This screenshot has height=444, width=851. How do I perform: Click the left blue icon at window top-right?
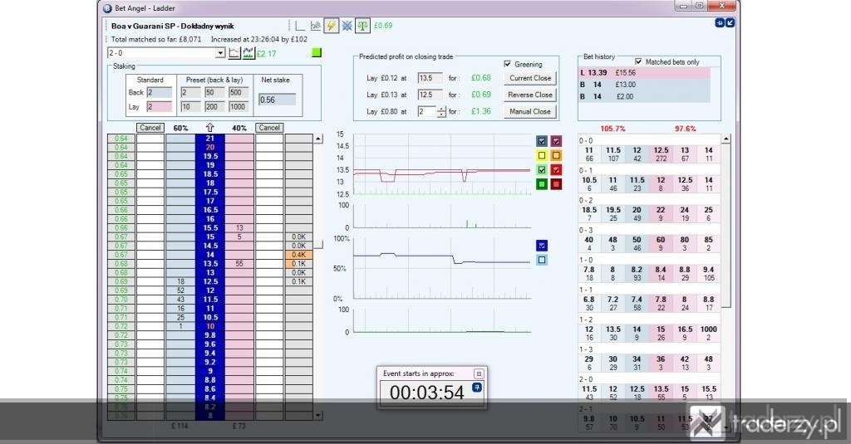720,22
